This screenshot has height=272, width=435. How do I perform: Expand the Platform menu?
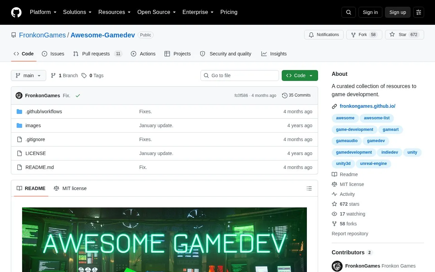[x=43, y=12]
